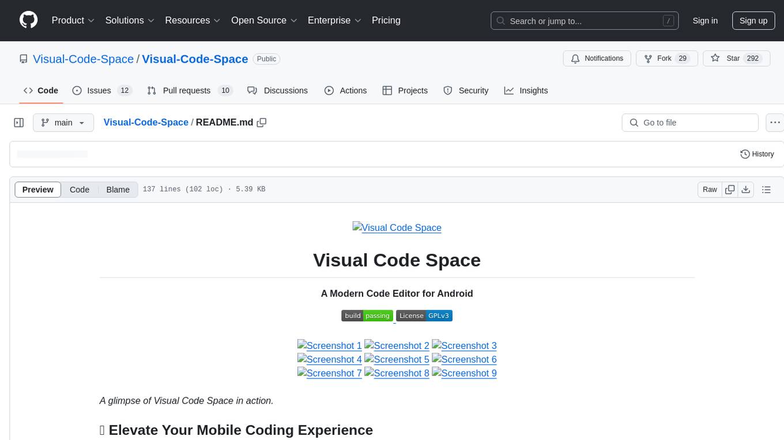Click the Pull requests count badge 10
The image size is (784, 440).
(225, 90)
